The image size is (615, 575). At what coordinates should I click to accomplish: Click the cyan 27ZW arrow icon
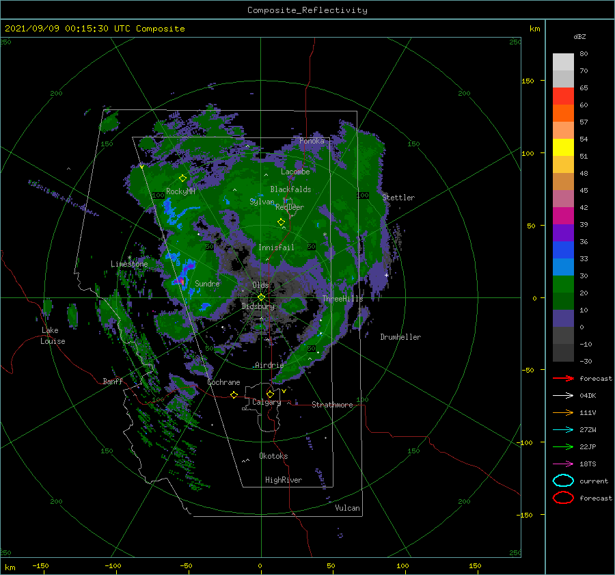coord(563,429)
